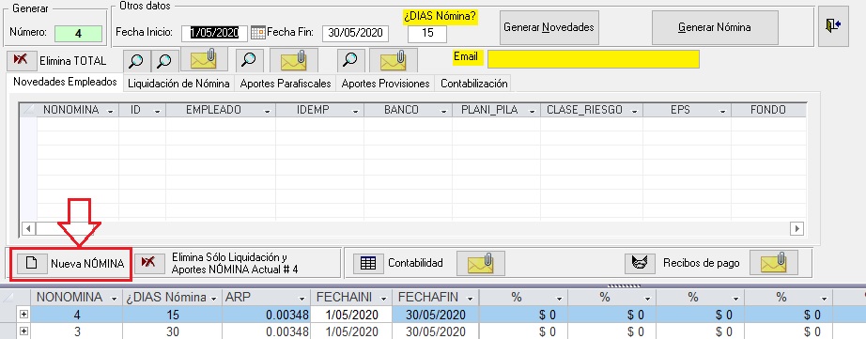Click the Elimina Sólo Liquidación delete icon
This screenshot has height=339, width=866.
[x=149, y=263]
